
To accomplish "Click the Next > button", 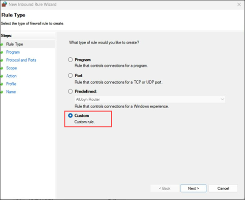I will (194, 188).
